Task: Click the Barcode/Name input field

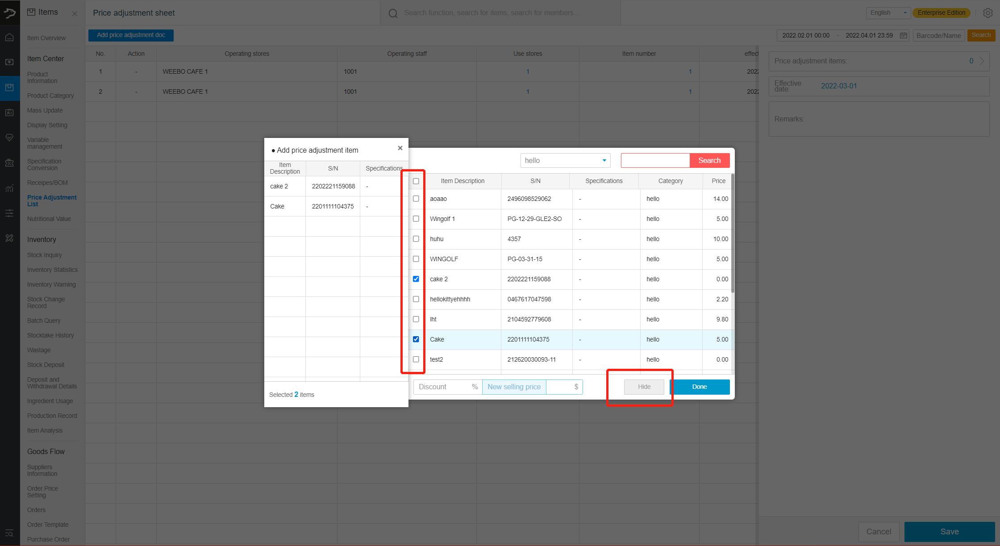Action: click(x=939, y=35)
